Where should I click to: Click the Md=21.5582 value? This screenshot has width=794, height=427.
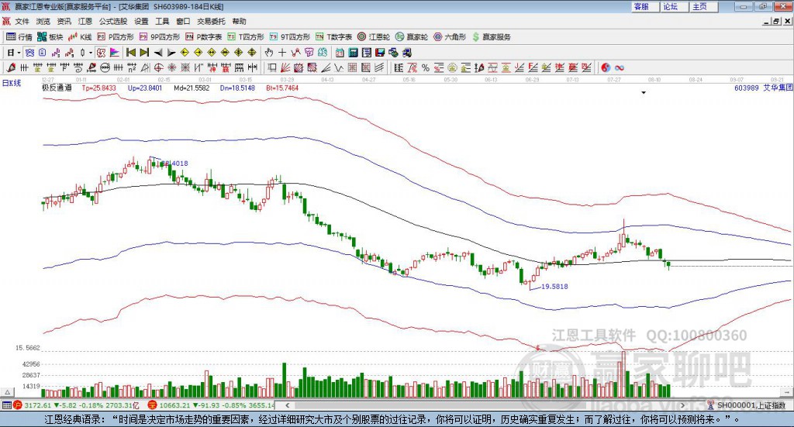(192, 88)
